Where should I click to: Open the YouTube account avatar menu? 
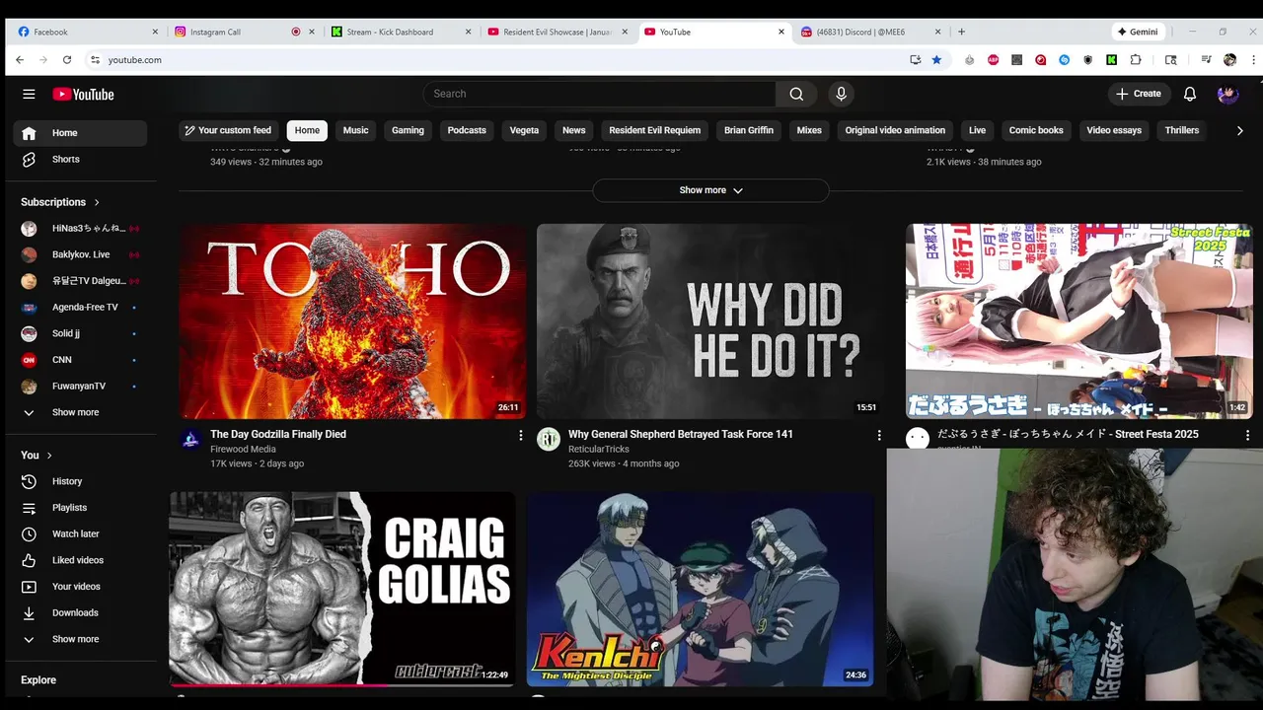coord(1227,94)
